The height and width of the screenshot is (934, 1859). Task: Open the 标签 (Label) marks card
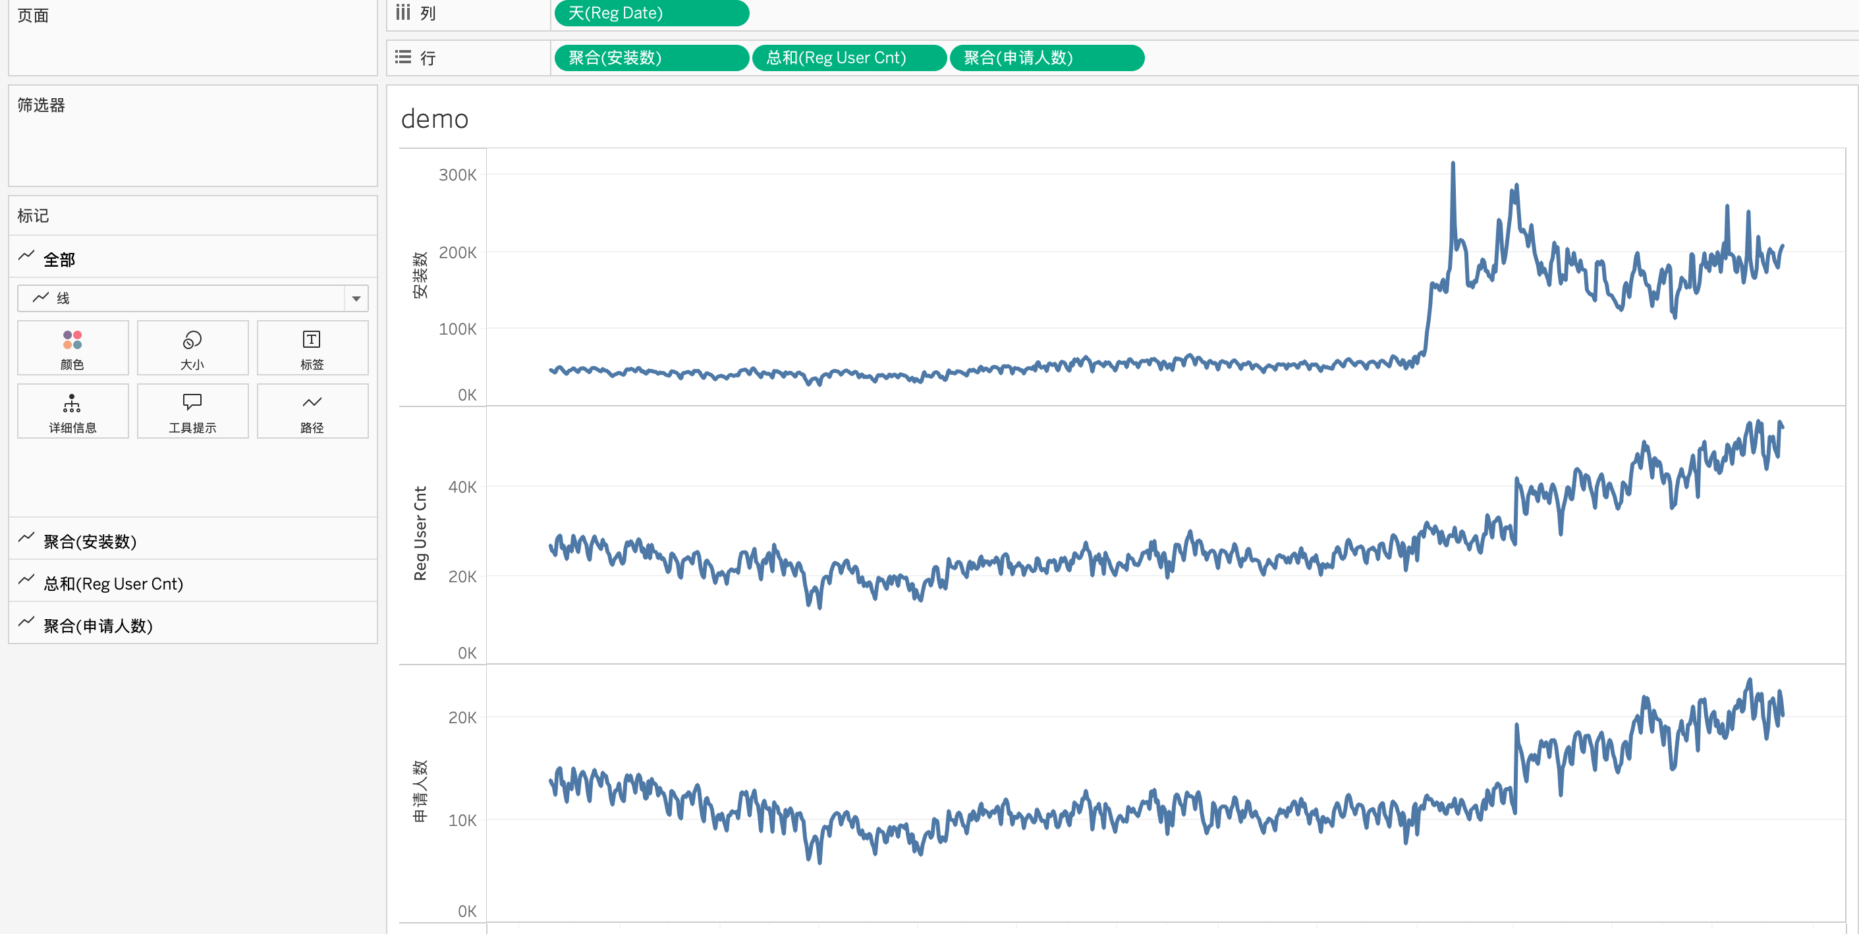312,348
